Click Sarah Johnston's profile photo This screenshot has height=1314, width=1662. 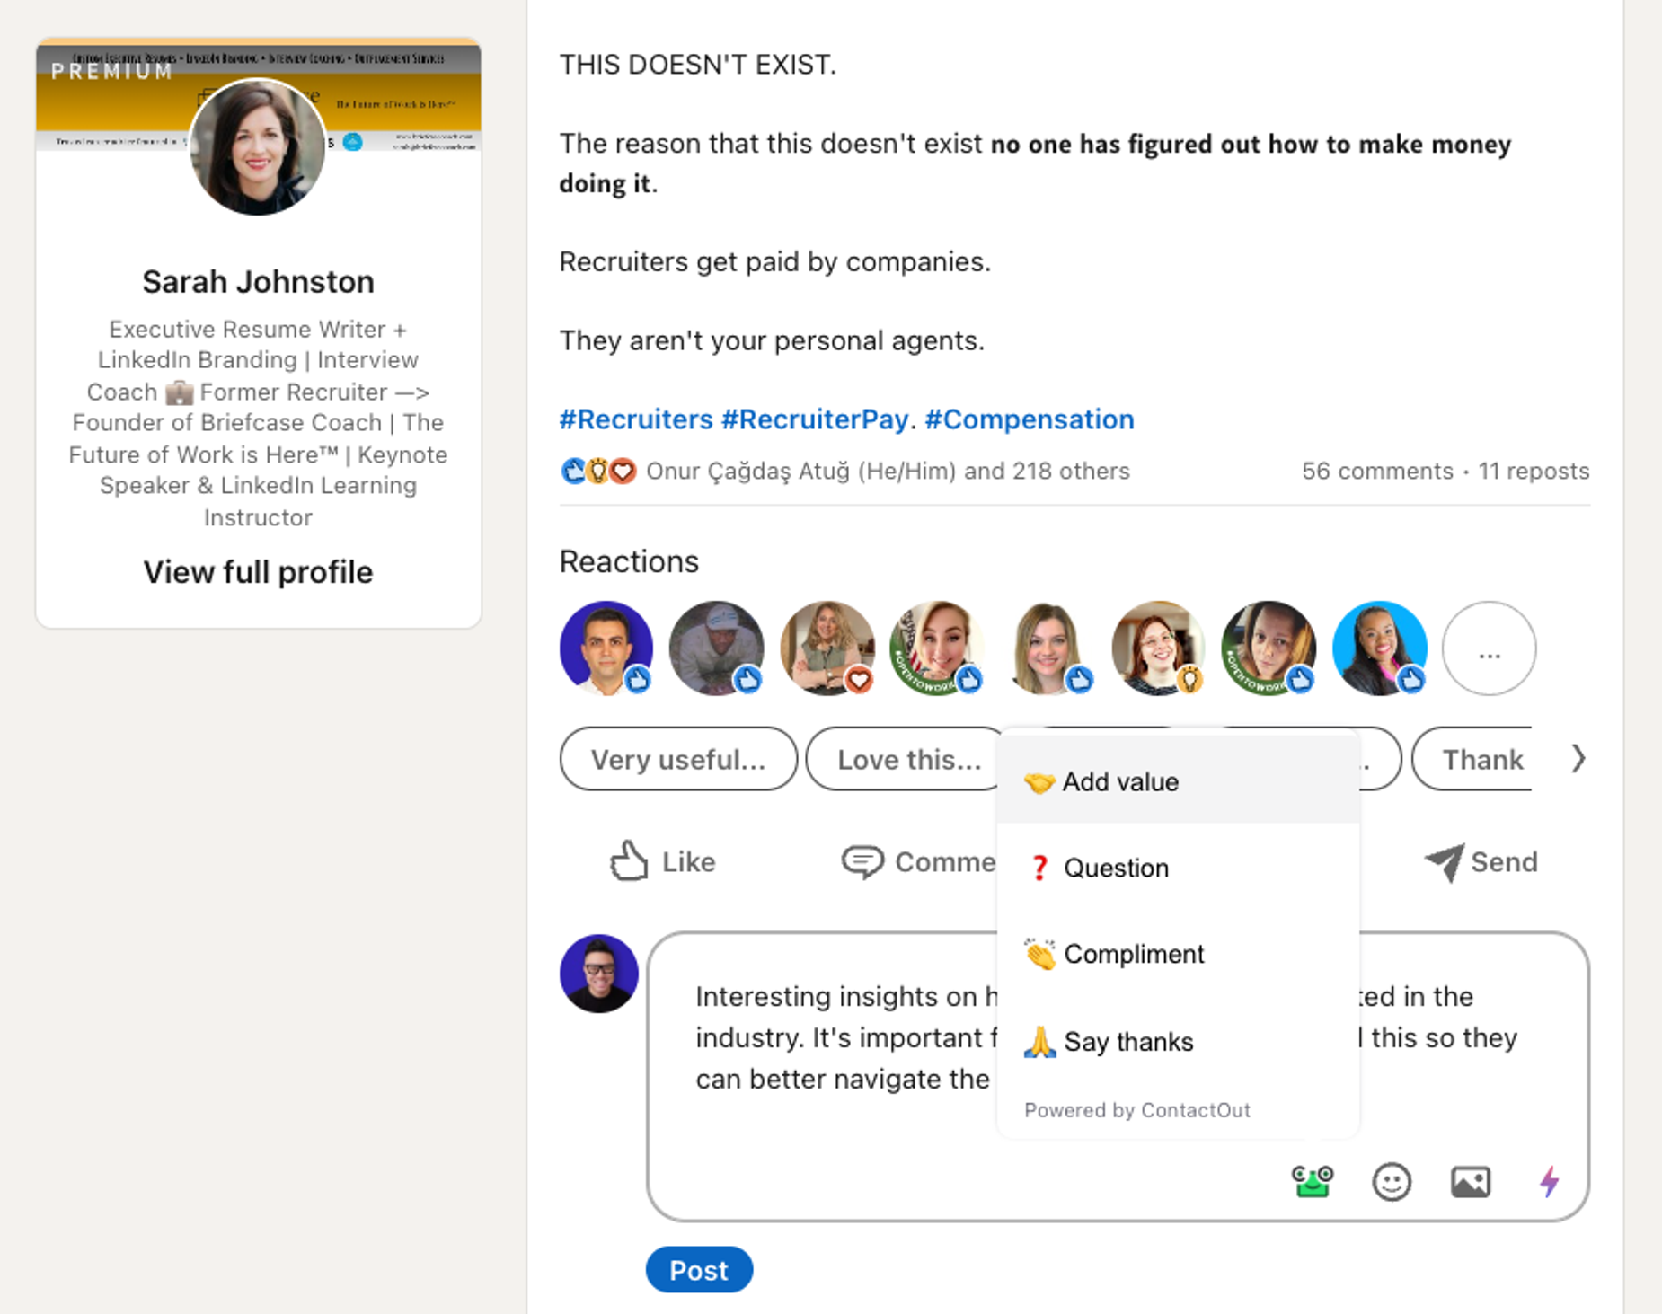[x=258, y=147]
